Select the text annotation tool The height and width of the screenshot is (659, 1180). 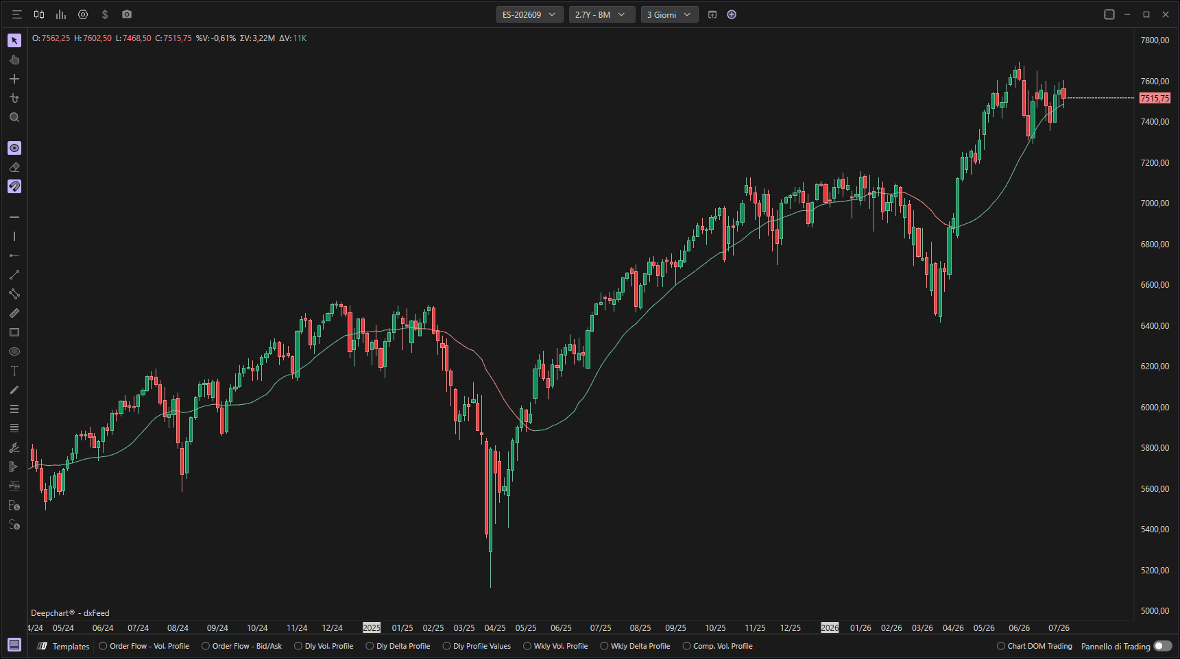pos(14,371)
